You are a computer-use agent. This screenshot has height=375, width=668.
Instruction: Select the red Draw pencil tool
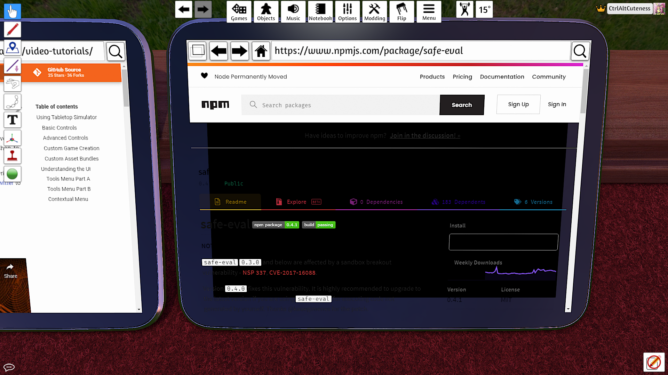coord(13,30)
